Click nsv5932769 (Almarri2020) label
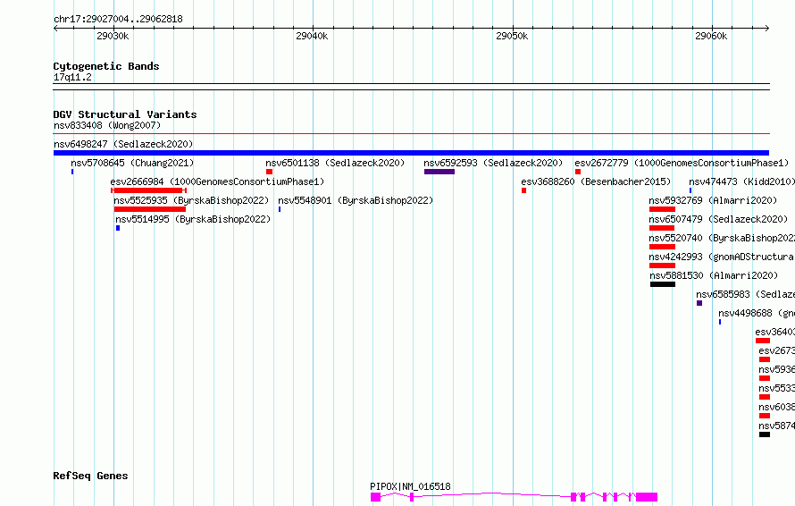 tap(713, 200)
